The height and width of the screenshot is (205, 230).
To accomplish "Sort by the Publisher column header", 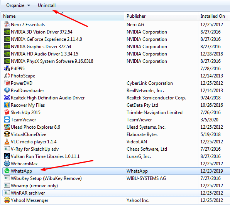I will 161,16.
